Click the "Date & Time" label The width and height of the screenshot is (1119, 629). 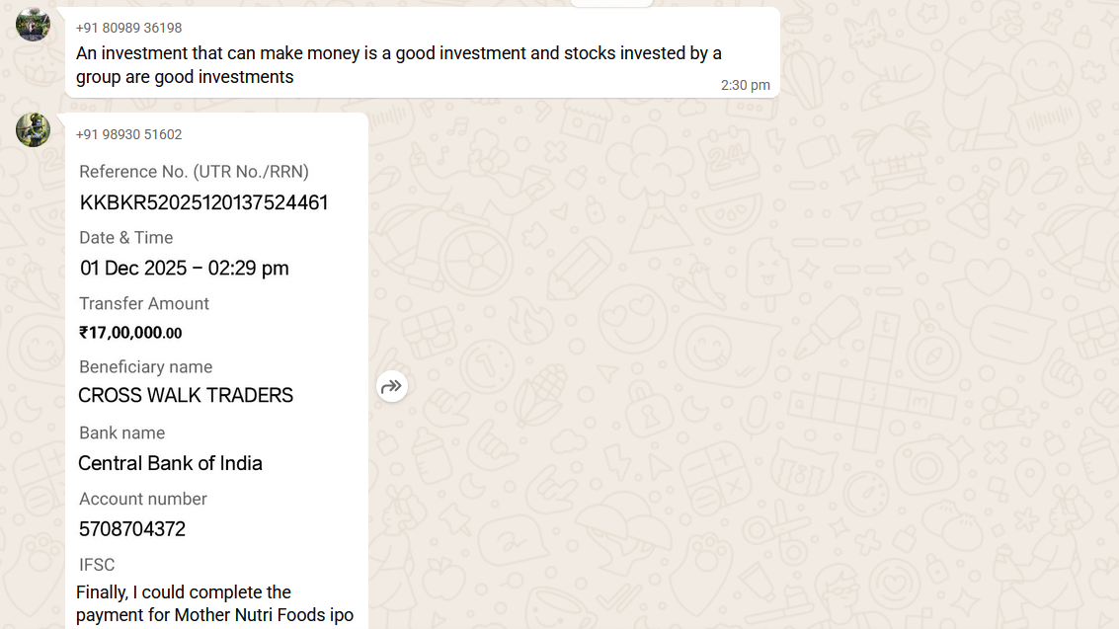click(125, 238)
